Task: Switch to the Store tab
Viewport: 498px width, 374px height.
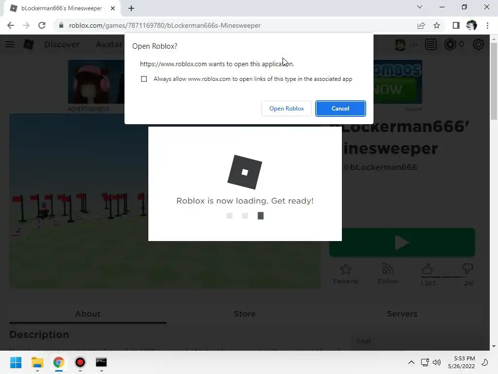Action: pyautogui.click(x=245, y=314)
